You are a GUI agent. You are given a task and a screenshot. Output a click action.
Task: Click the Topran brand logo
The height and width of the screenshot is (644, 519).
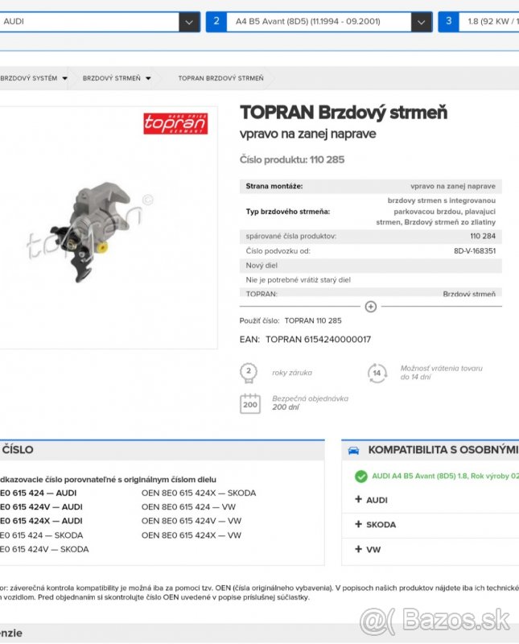(175, 124)
